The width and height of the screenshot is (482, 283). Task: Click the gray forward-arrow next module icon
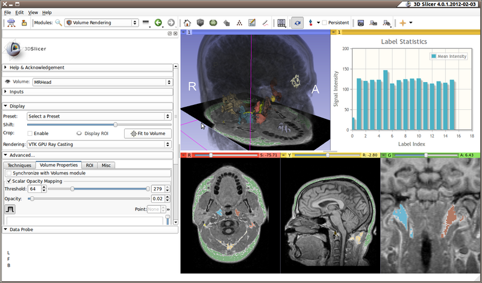click(171, 22)
